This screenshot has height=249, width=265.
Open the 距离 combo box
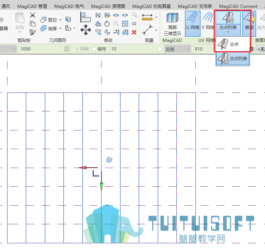point(178,49)
